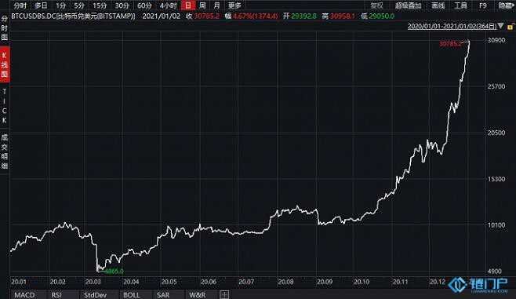Click the red 30785.2 peak label on chart
Image resolution: width=516 pixels, height=299 pixels.
[x=450, y=44]
